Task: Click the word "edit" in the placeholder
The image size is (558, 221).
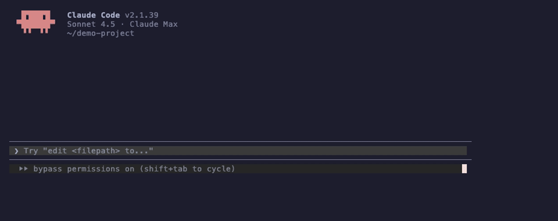Action: tap(58, 151)
